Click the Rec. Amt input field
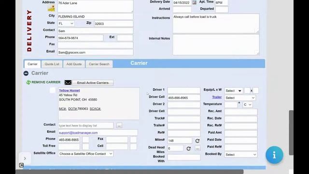 241,112
